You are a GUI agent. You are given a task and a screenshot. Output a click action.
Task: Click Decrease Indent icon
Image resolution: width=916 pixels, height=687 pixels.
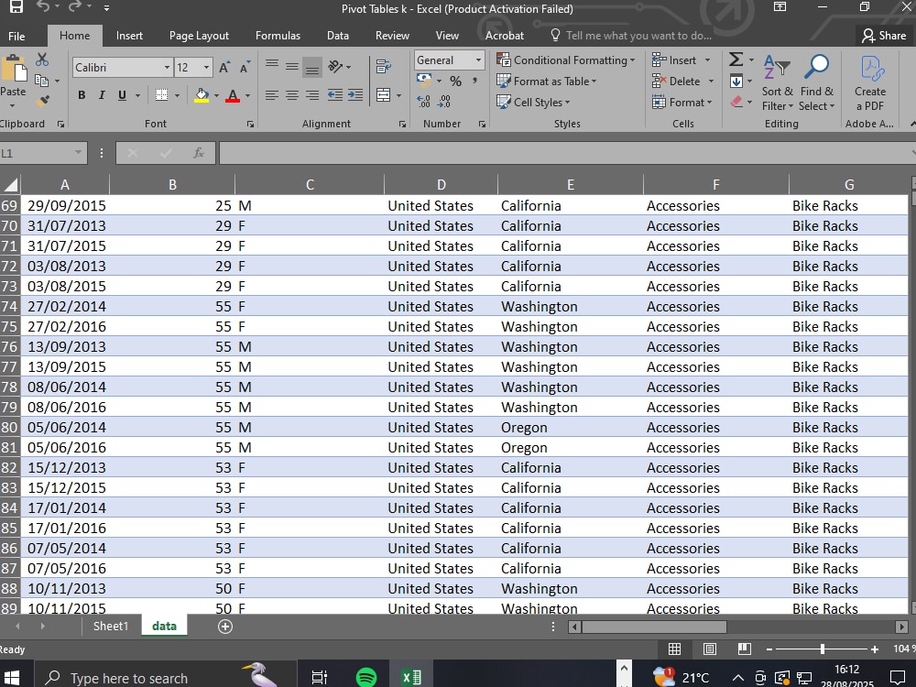click(334, 95)
